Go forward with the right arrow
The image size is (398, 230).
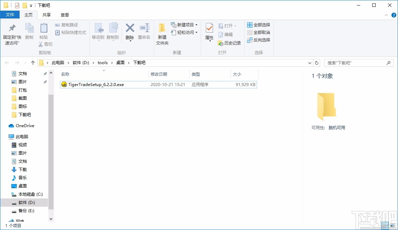pos(17,63)
